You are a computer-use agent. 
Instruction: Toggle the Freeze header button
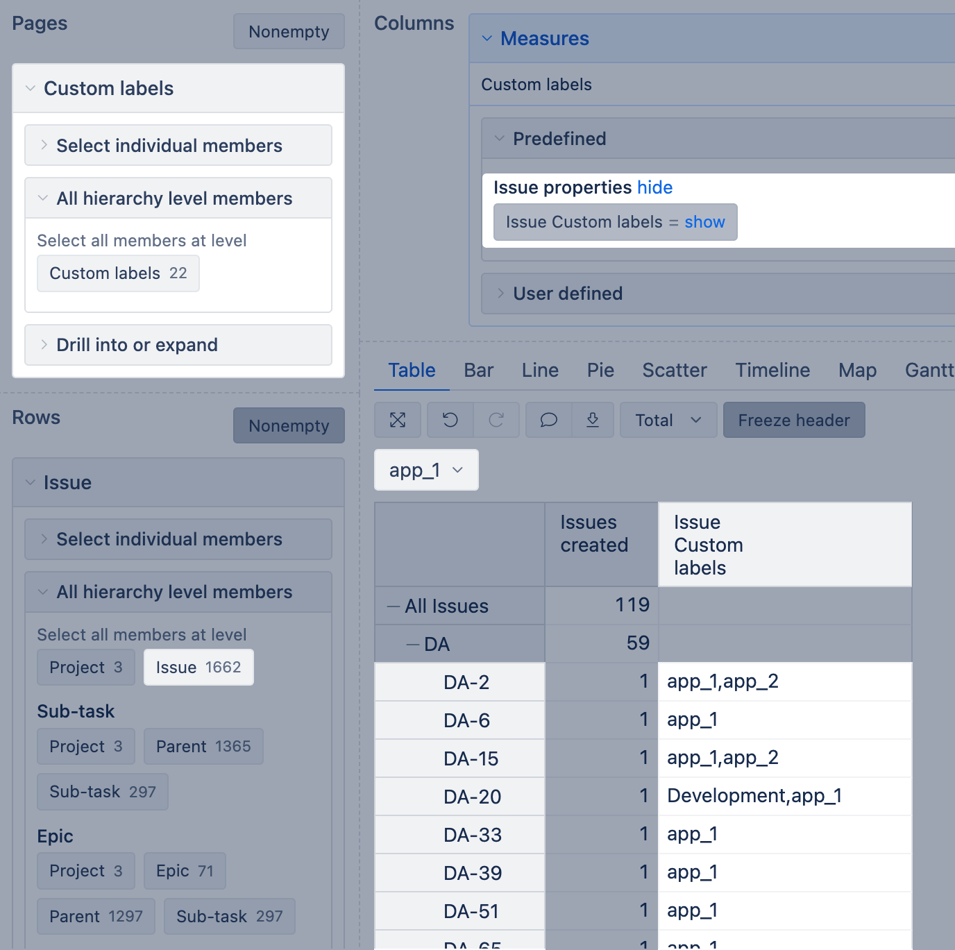coord(793,421)
